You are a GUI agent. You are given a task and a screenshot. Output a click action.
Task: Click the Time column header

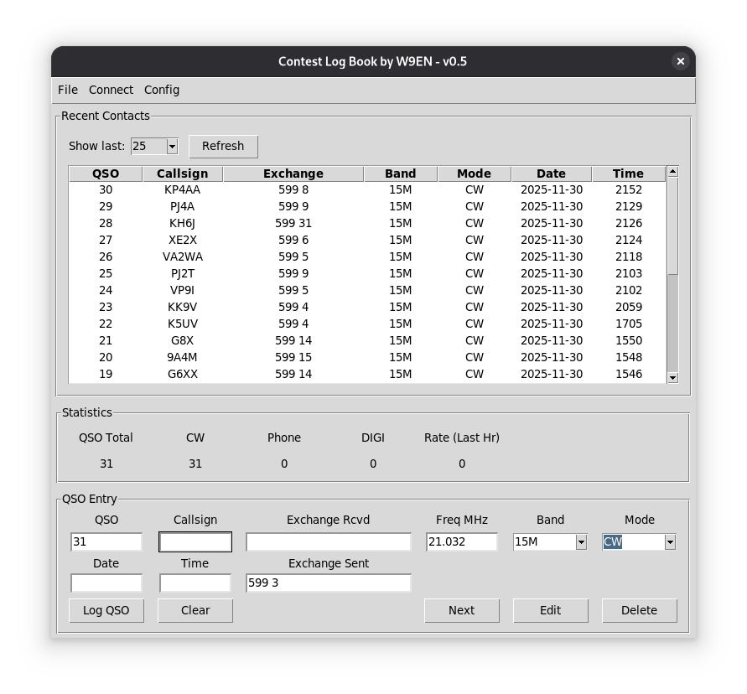[x=629, y=173]
